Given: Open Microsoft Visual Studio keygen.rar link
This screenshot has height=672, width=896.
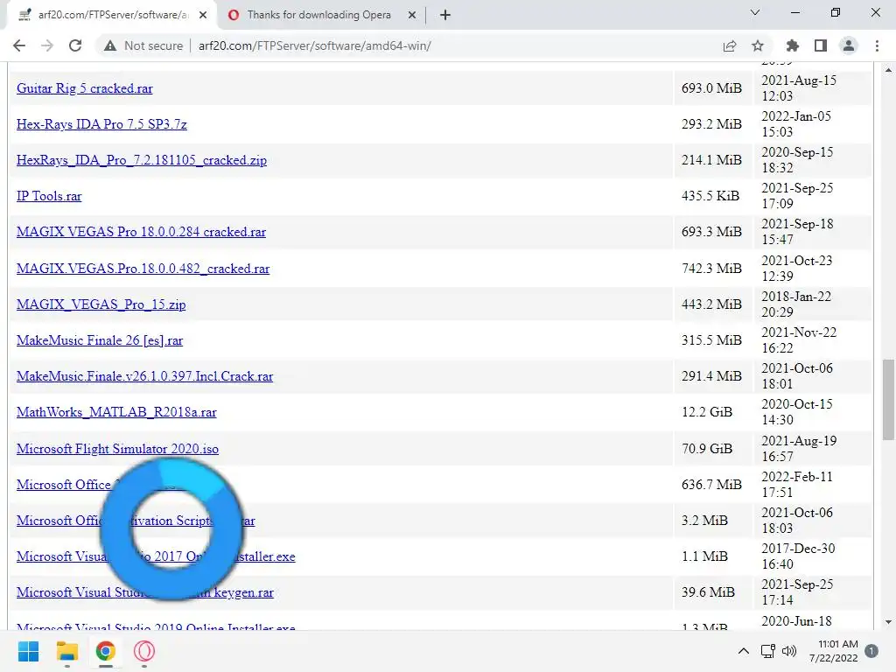Looking at the screenshot, I should pos(145,592).
